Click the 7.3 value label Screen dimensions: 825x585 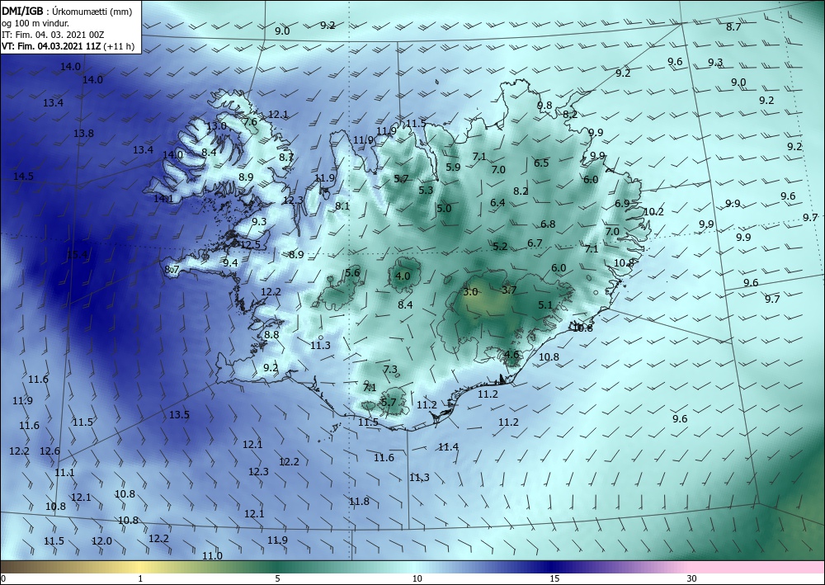(x=390, y=370)
